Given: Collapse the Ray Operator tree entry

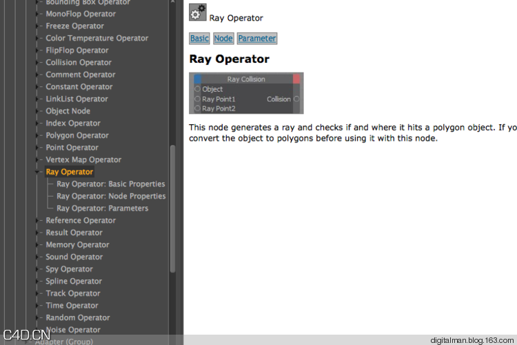Looking at the screenshot, I should 37,172.
